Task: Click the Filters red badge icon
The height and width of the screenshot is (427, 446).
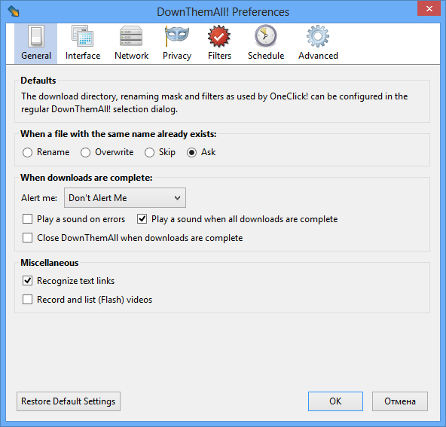Action: click(x=219, y=36)
